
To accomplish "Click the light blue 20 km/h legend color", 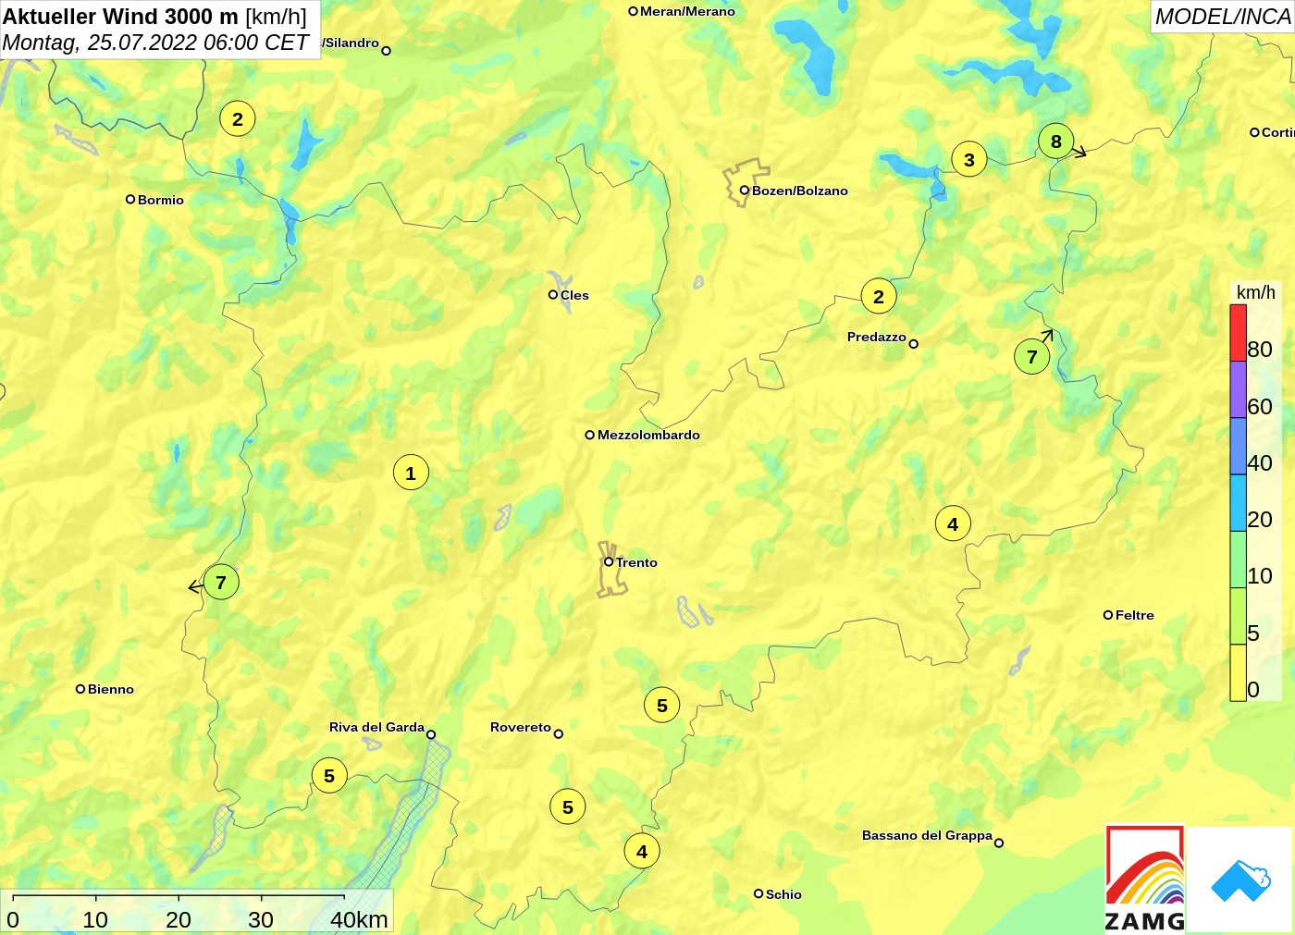I will tap(1238, 503).
